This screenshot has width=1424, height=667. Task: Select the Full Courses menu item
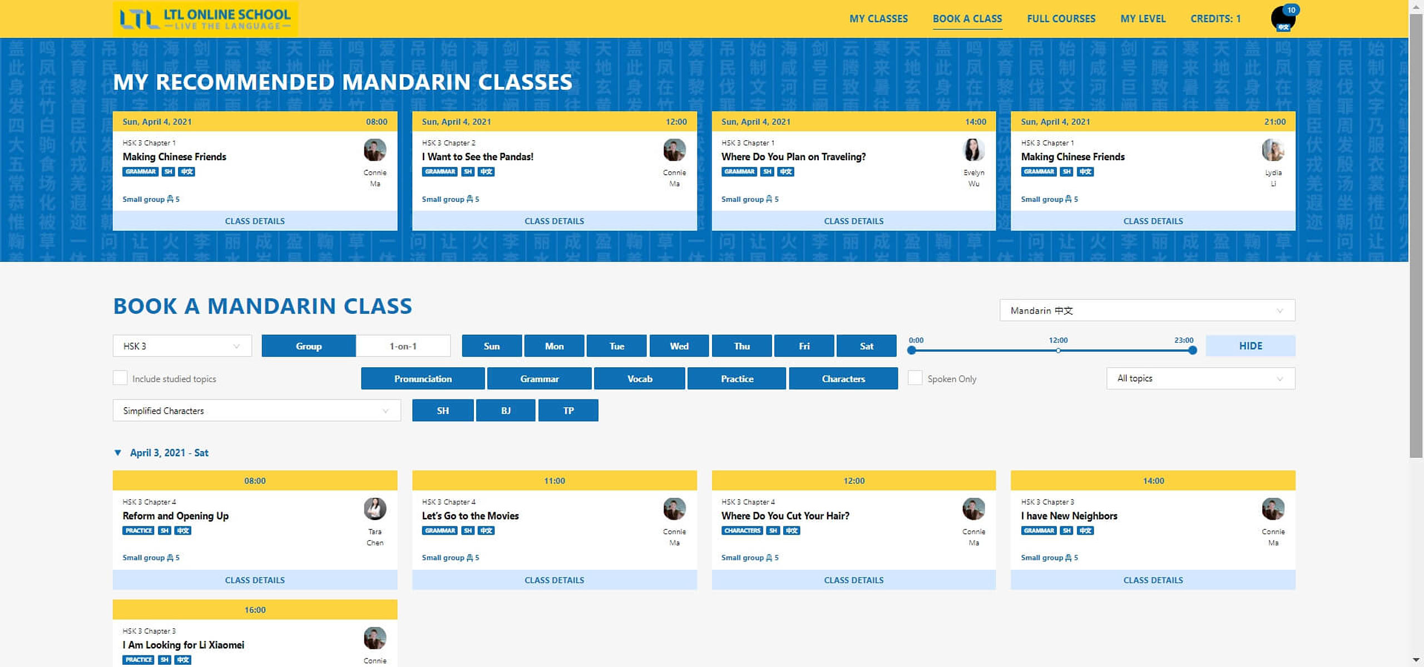click(x=1061, y=18)
